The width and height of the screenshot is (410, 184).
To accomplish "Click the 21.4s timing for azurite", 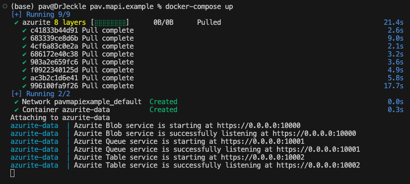I will [x=394, y=23].
